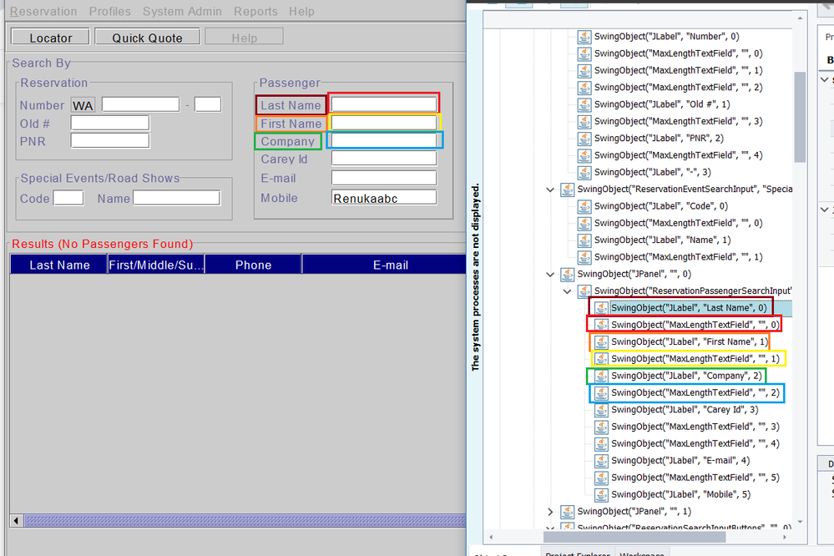This screenshot has width=834, height=556.
Task: Click the Quick Quote button
Action: (x=147, y=38)
